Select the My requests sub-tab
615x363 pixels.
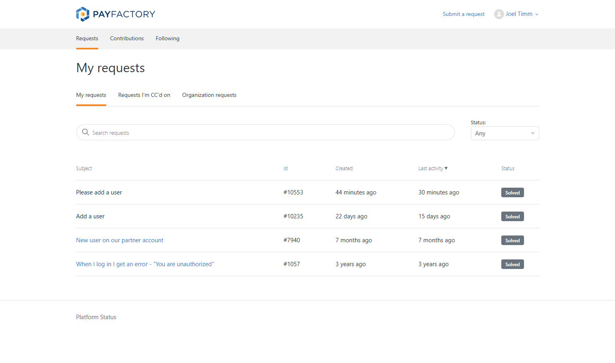(x=91, y=95)
